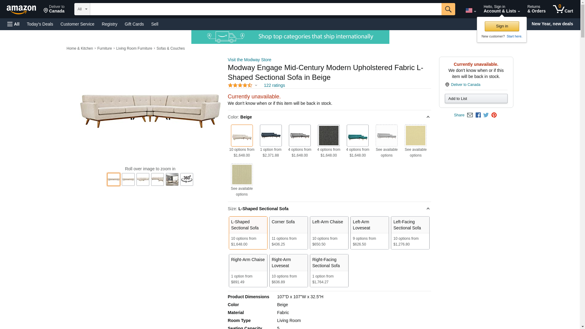
Task: Click inside the search input field
Action: pos(265,9)
